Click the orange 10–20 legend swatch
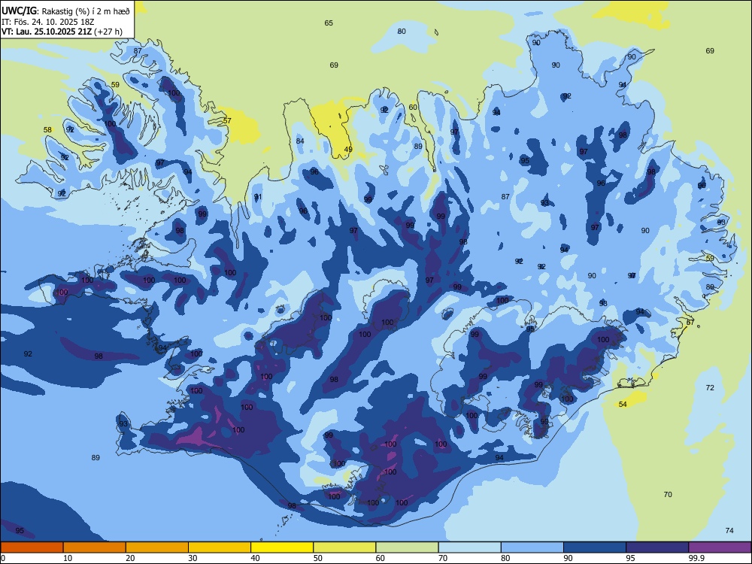Viewport: 752px width, 564px height. tap(95, 547)
